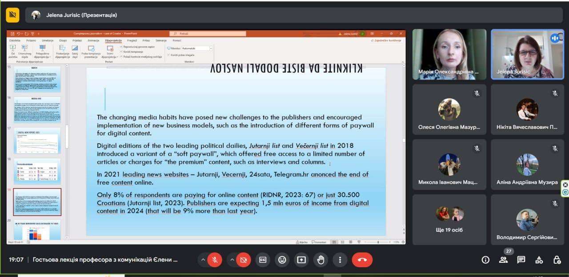
Task: Leave the call with red hang-up button
Action: coord(362,260)
